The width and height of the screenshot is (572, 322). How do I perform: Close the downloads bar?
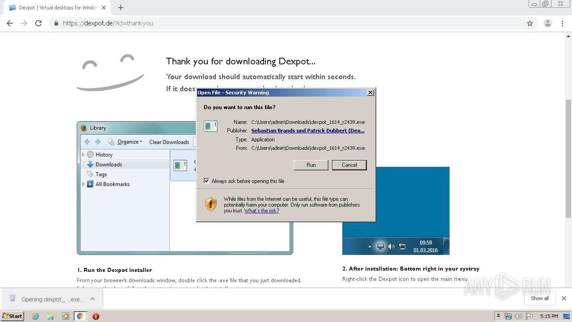pyautogui.click(x=564, y=298)
